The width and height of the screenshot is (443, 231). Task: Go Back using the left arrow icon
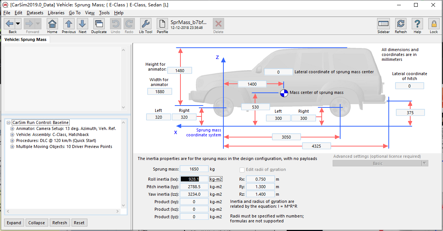tap(9, 24)
